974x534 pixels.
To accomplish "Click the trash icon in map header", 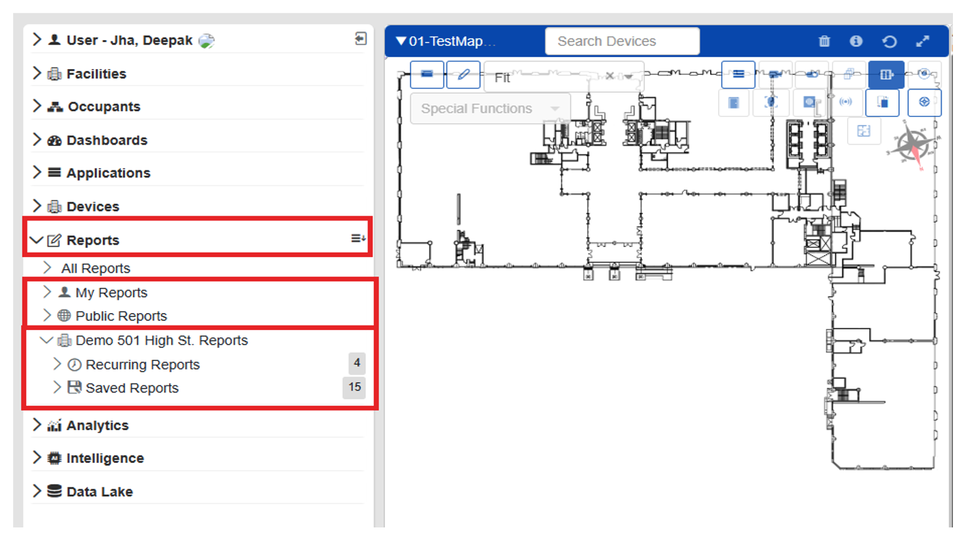I will pos(824,41).
